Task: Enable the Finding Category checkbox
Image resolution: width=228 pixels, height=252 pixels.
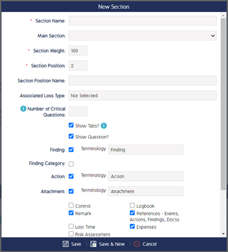Action: click(71, 164)
